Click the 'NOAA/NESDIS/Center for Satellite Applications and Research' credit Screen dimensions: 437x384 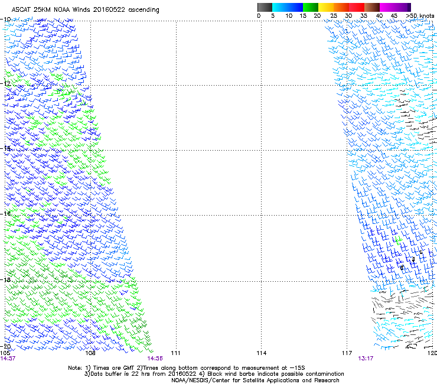[255, 380]
